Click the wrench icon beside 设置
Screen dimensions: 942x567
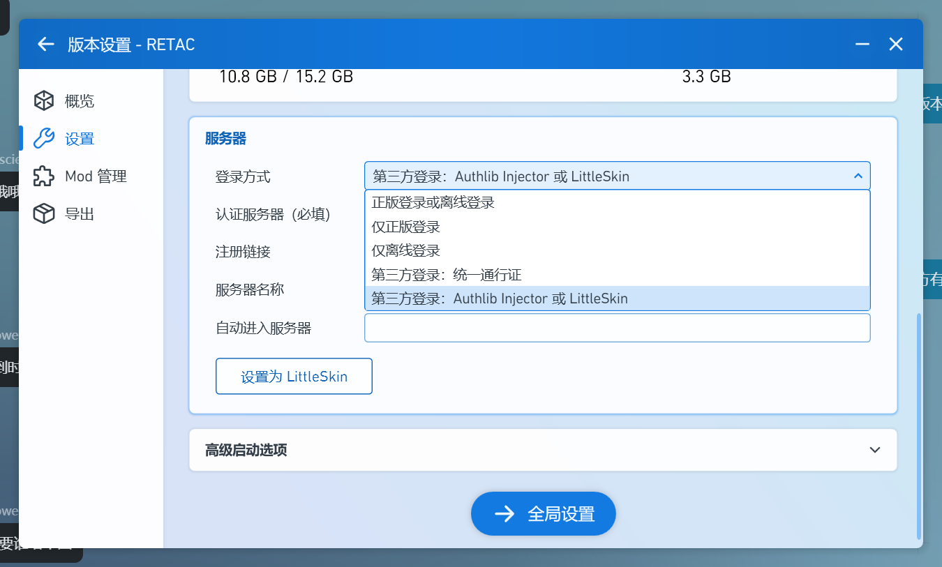(x=44, y=139)
